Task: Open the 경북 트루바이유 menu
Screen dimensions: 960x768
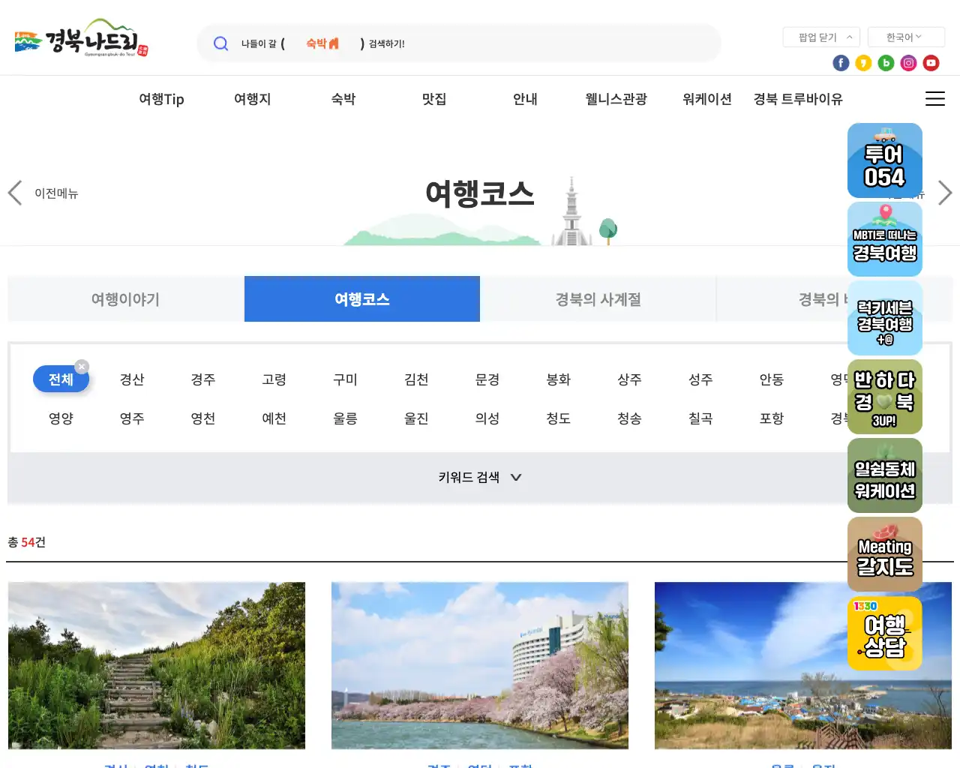Action: pos(798,99)
